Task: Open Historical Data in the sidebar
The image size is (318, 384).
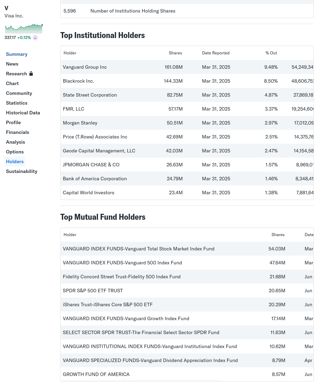Action: 23,113
